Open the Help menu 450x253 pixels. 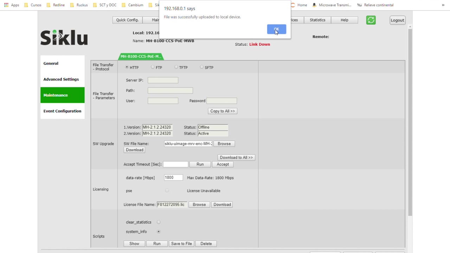point(345,20)
